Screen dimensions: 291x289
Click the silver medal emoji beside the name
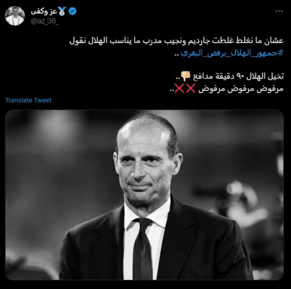(62, 12)
